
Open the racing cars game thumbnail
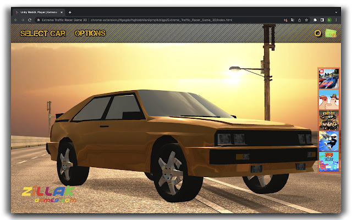point(329,79)
